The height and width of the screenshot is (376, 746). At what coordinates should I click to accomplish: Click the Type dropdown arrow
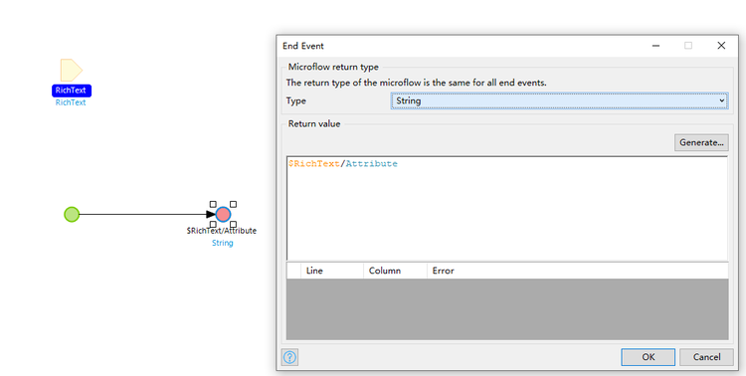[x=721, y=100]
